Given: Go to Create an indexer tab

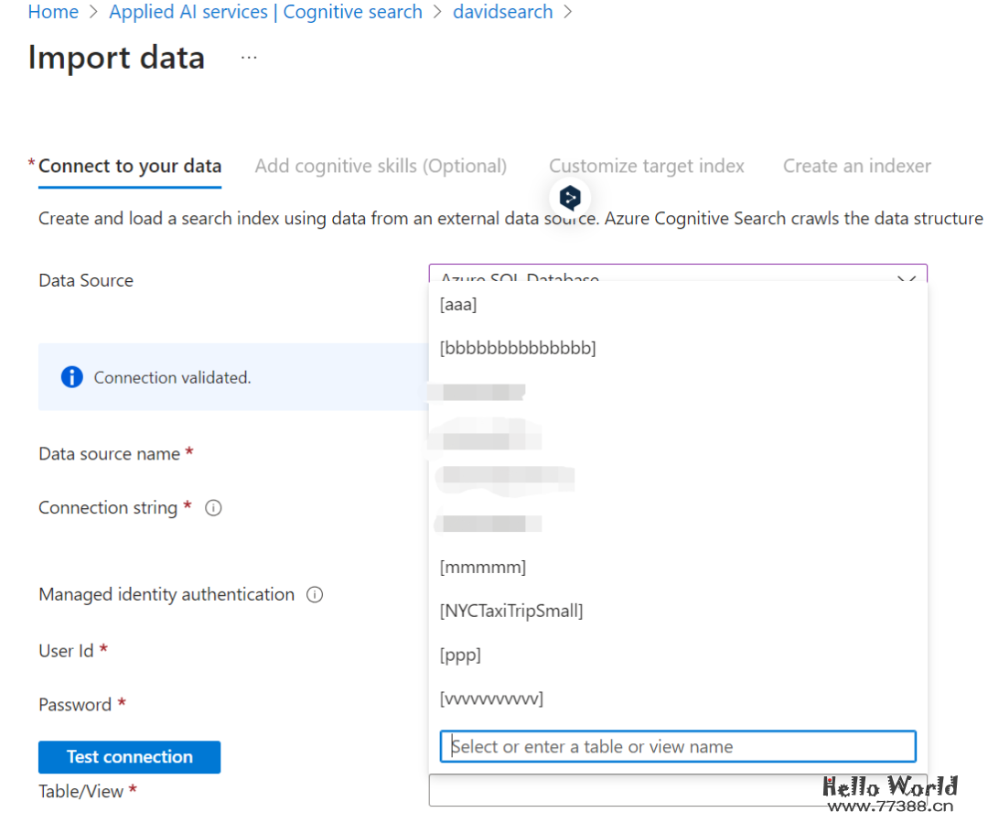Looking at the screenshot, I should 856,167.
